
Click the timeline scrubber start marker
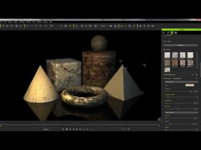(x=1, y=125)
